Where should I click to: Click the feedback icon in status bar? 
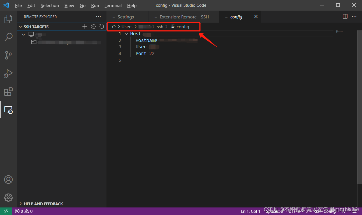click(x=344, y=211)
